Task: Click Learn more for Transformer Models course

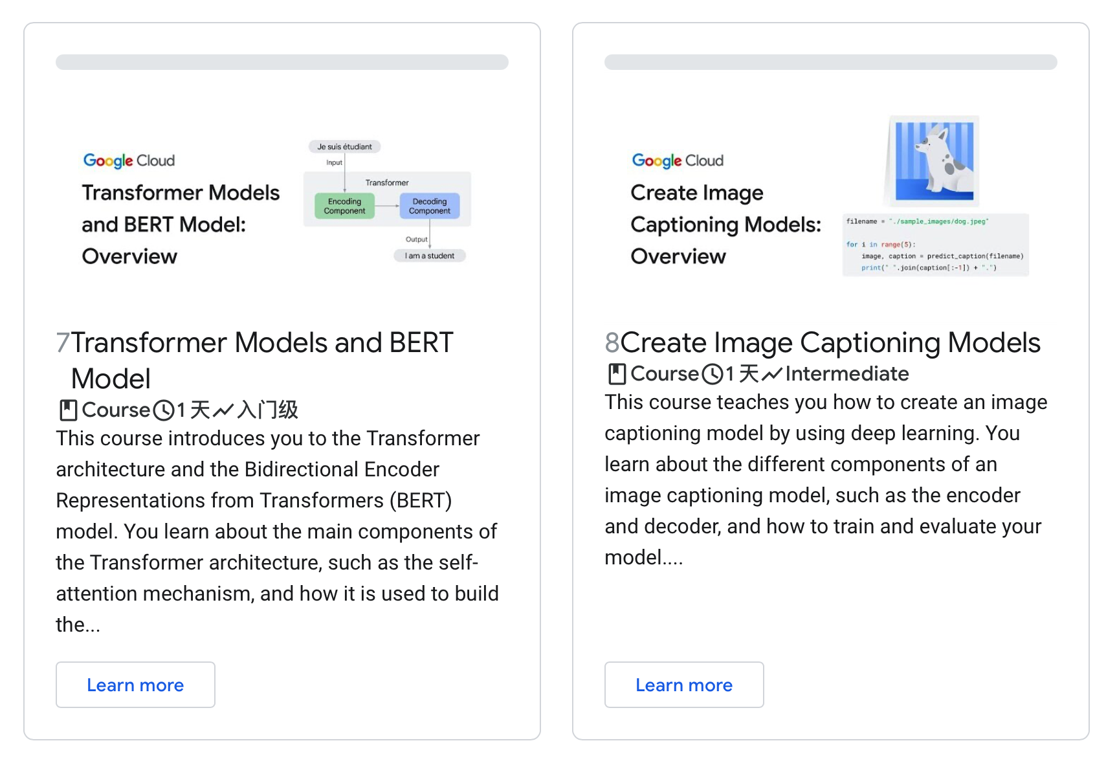Action: coord(135,685)
